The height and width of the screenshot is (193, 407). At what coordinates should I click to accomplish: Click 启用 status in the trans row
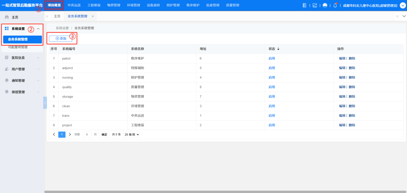272,116
